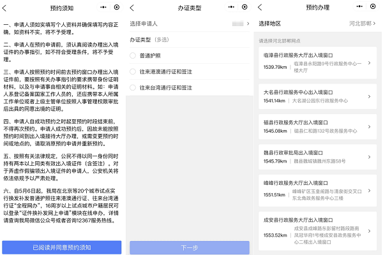The height and width of the screenshot is (255, 383).
Task: Click the 办证类型 page title
Action: click(190, 8)
